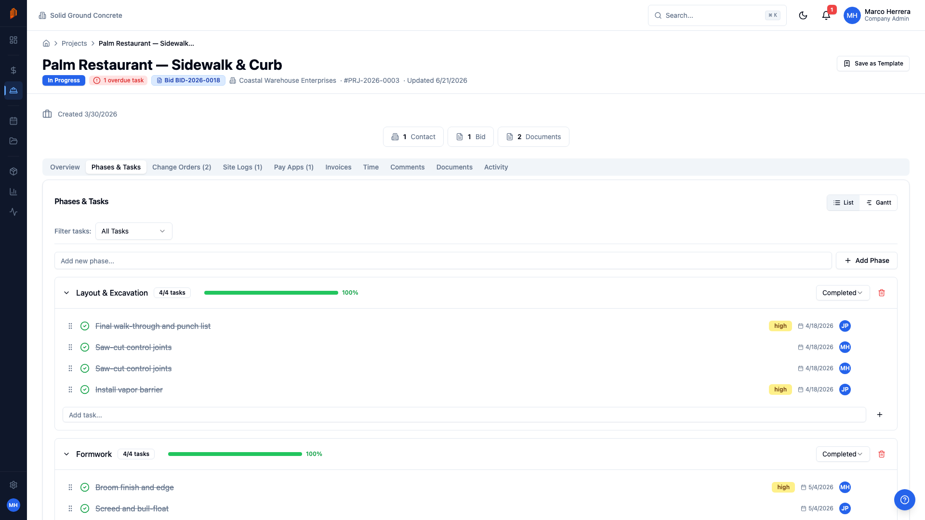Open the Overview tab
Viewport: 925px width, 520px height.
pos(65,167)
